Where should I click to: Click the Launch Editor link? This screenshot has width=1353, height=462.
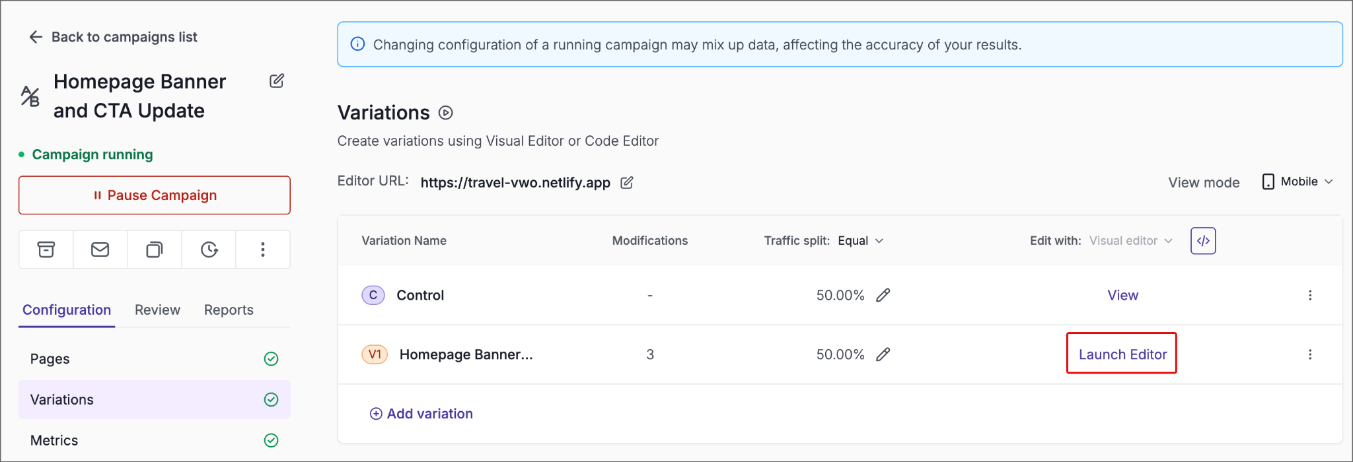pos(1122,354)
